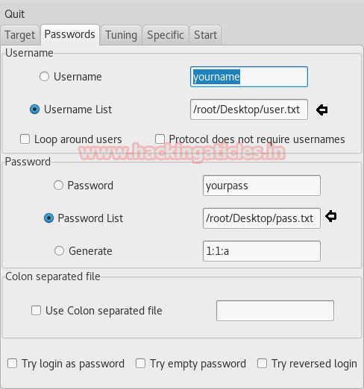Enable Loop around users checkbox

[25, 139]
